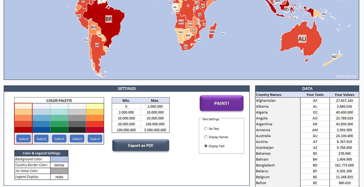Click the Export as PDF button
The image size is (364, 187).
pos(140,145)
